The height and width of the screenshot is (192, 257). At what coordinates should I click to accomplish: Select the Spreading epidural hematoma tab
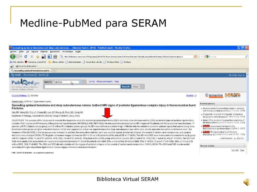coord(30,71)
